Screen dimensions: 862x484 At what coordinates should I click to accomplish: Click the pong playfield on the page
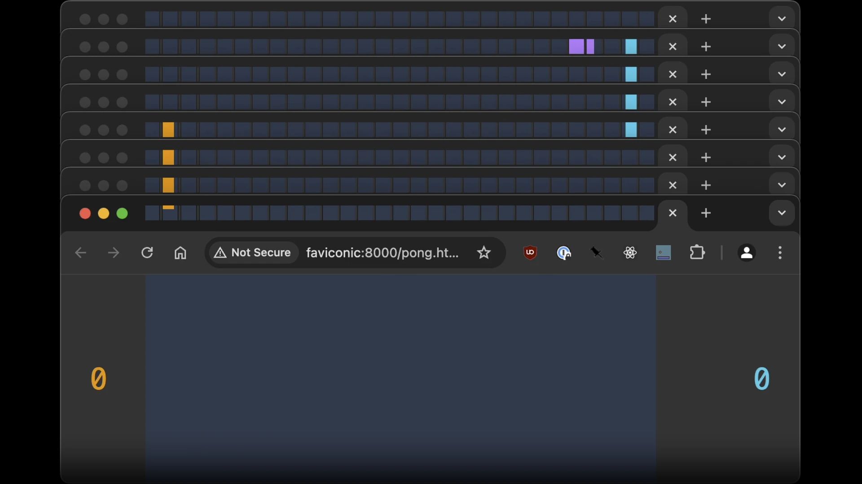point(400,379)
